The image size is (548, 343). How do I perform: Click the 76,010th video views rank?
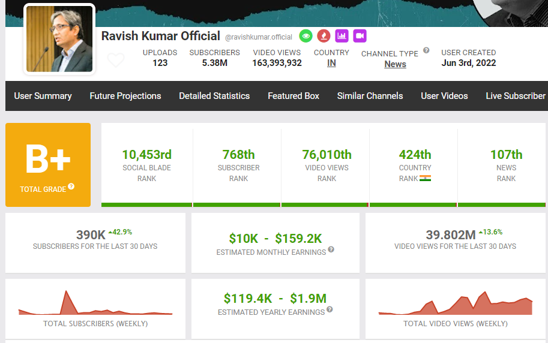[x=327, y=154]
